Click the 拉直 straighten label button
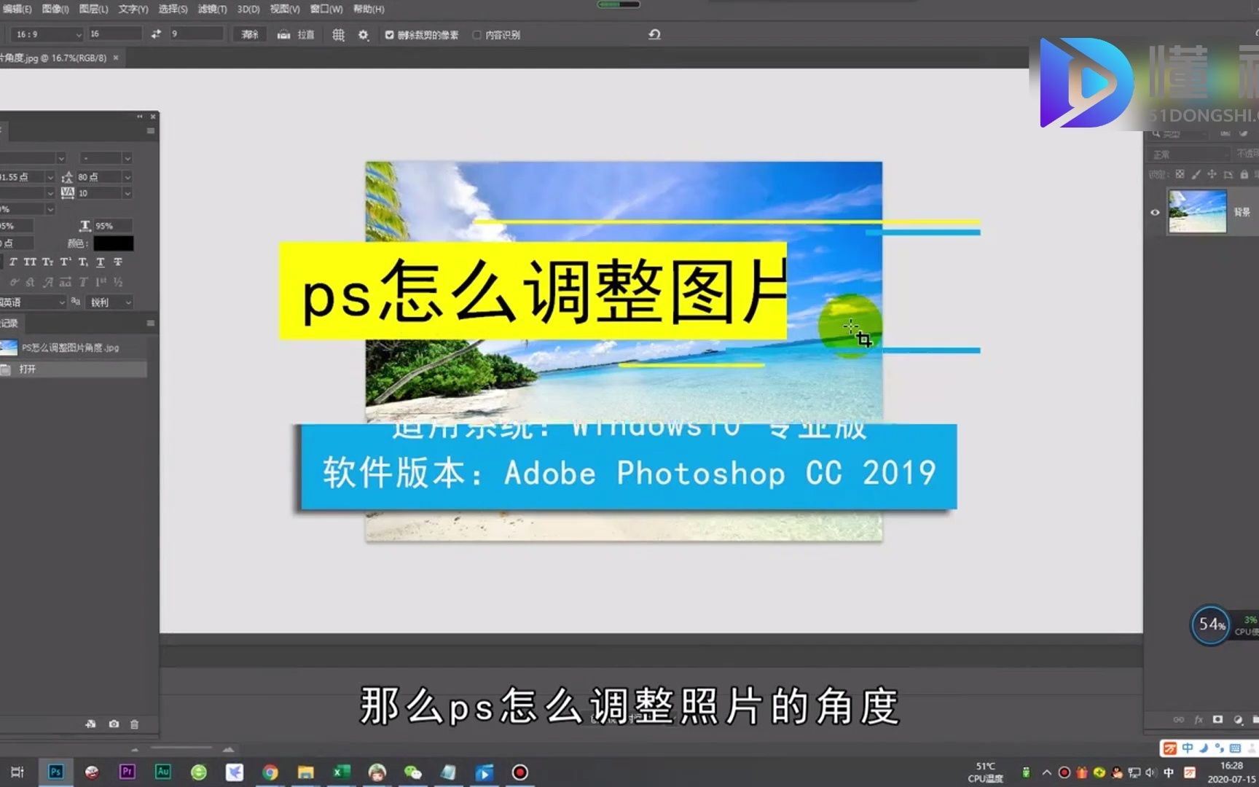 [x=306, y=34]
